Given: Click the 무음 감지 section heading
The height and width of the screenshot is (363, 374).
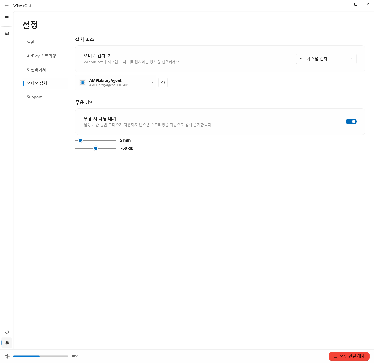Looking at the screenshot, I should click(85, 102).
